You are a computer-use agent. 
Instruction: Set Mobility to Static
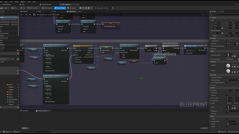[229, 36]
